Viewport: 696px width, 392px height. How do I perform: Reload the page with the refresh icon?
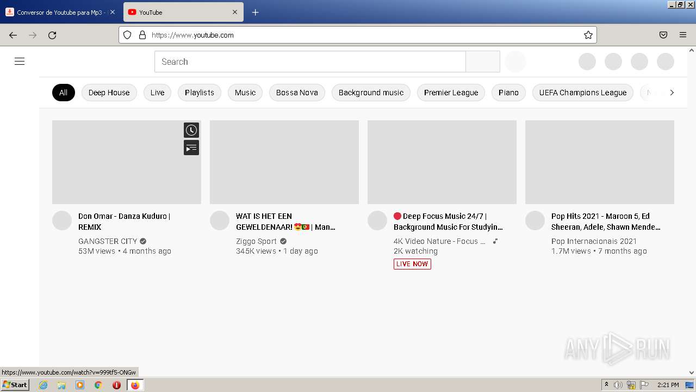[x=52, y=35]
